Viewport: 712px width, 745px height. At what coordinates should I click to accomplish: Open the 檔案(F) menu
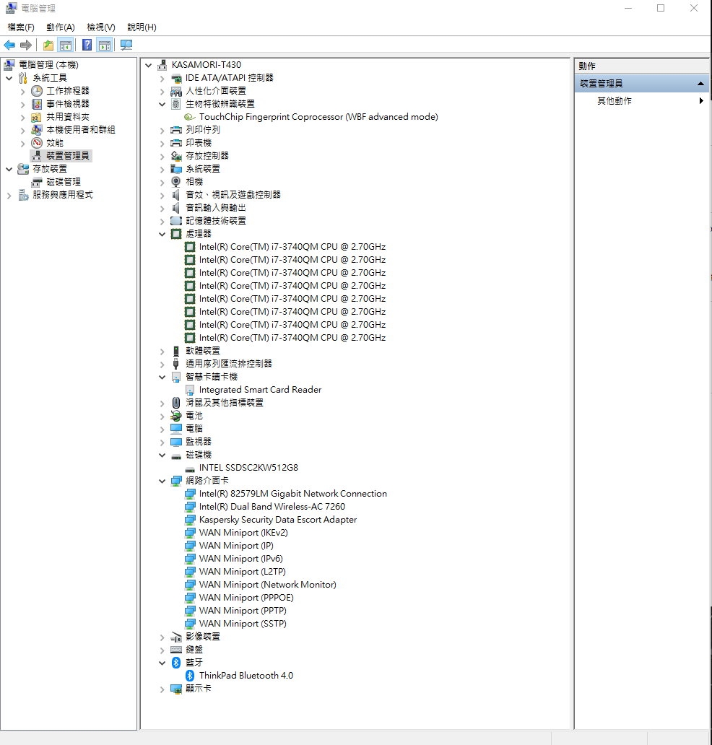click(x=21, y=27)
